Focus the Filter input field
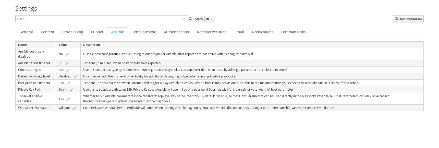 click(101, 19)
